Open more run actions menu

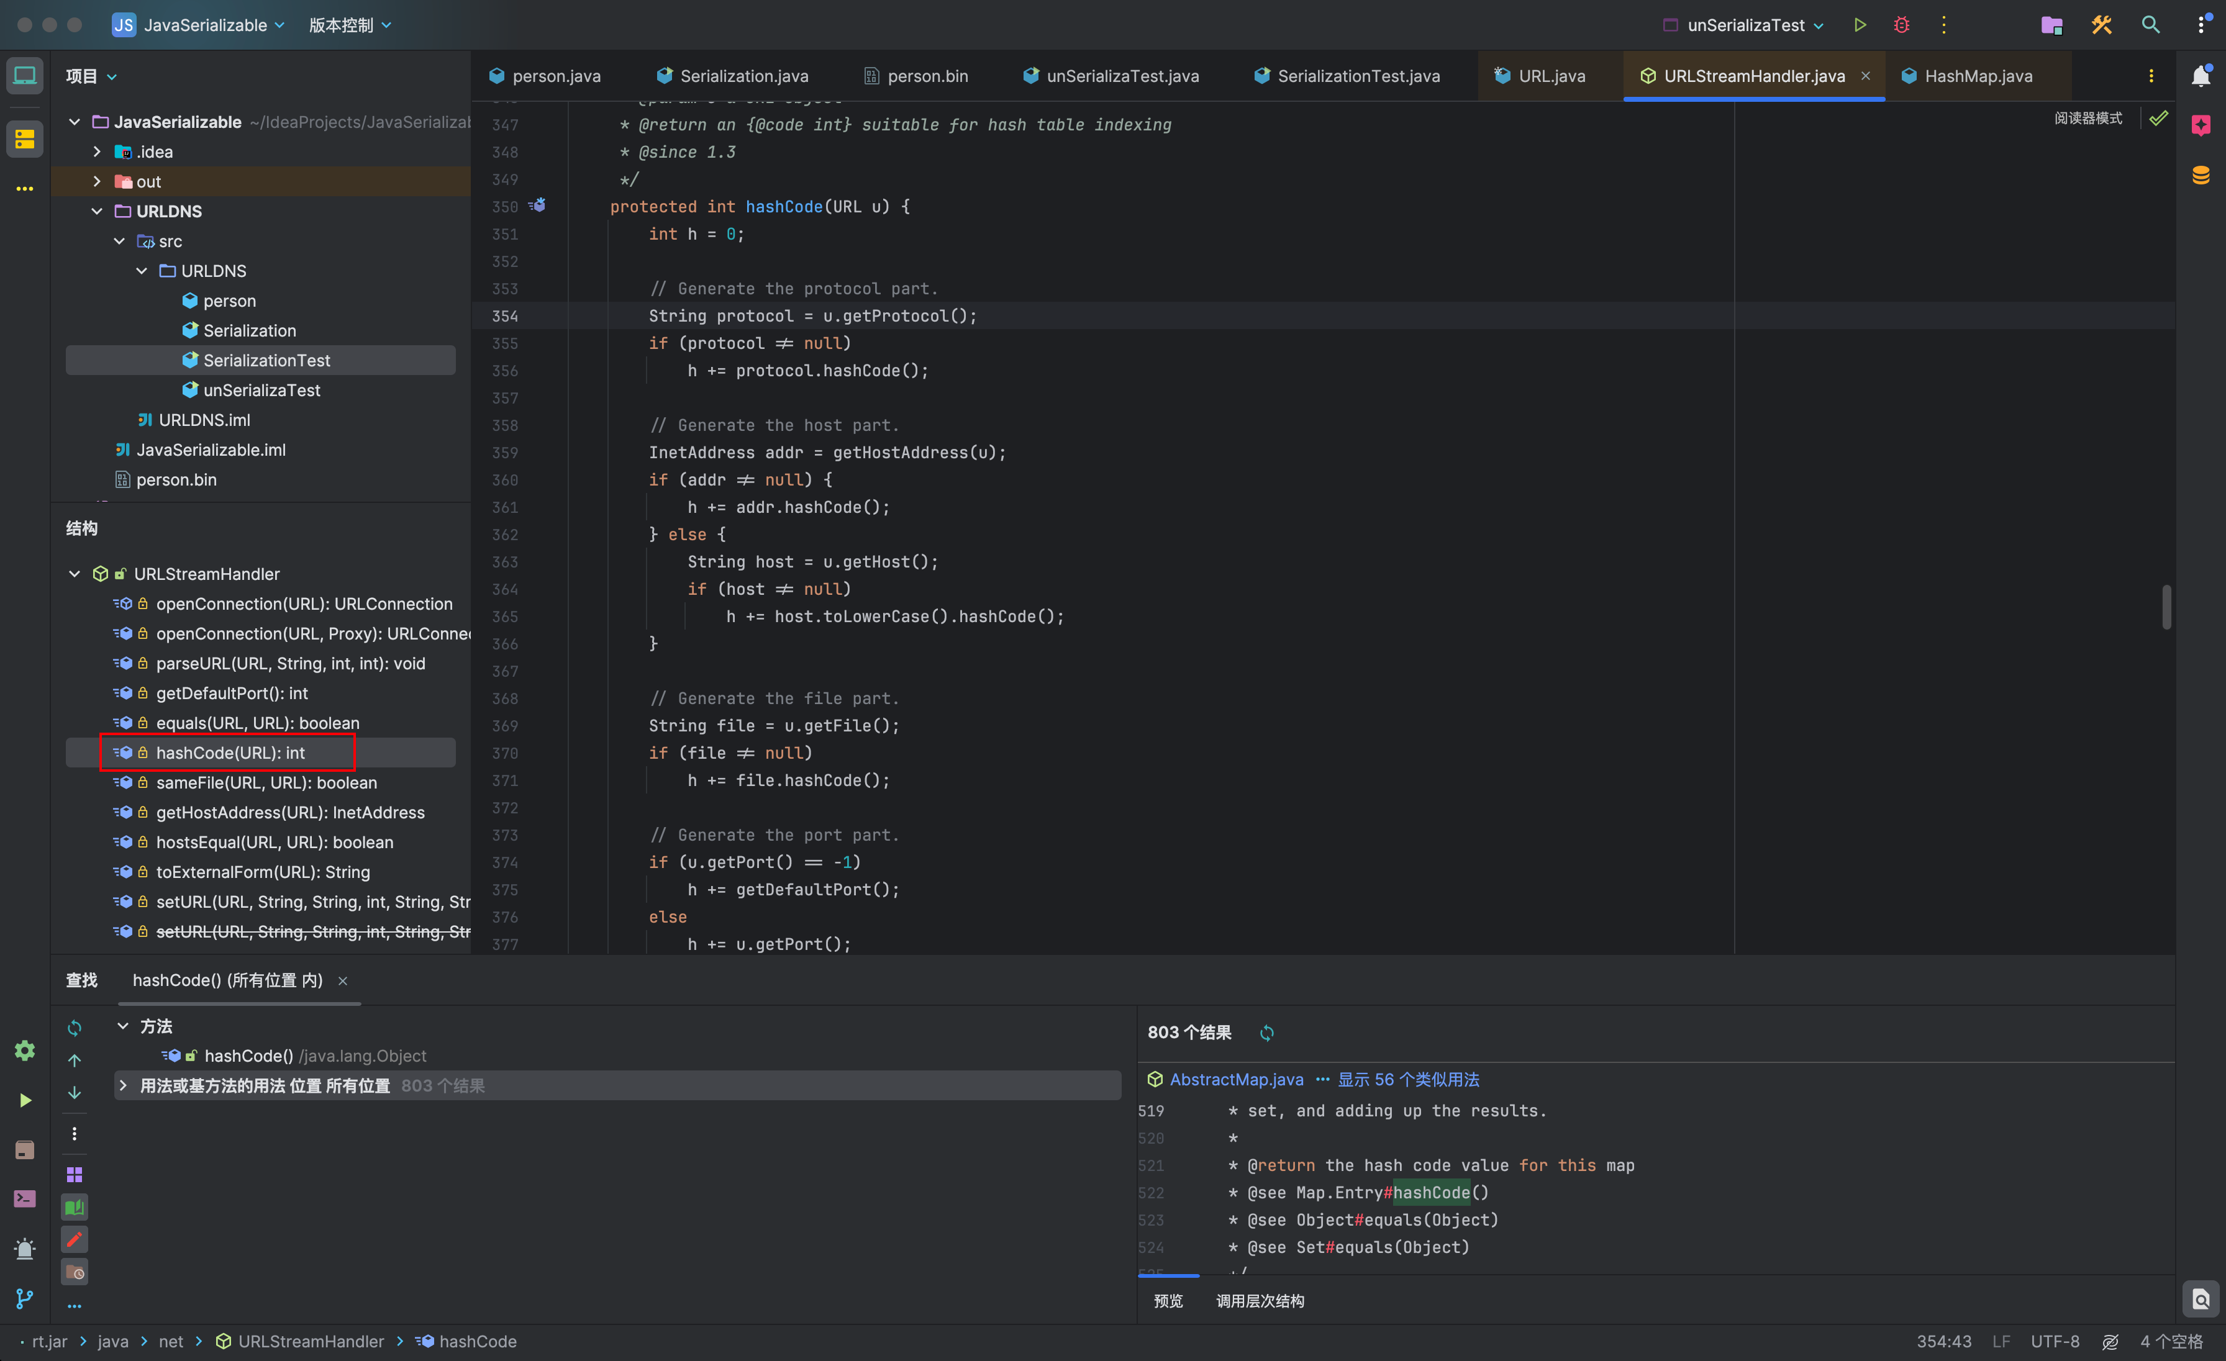click(1943, 25)
